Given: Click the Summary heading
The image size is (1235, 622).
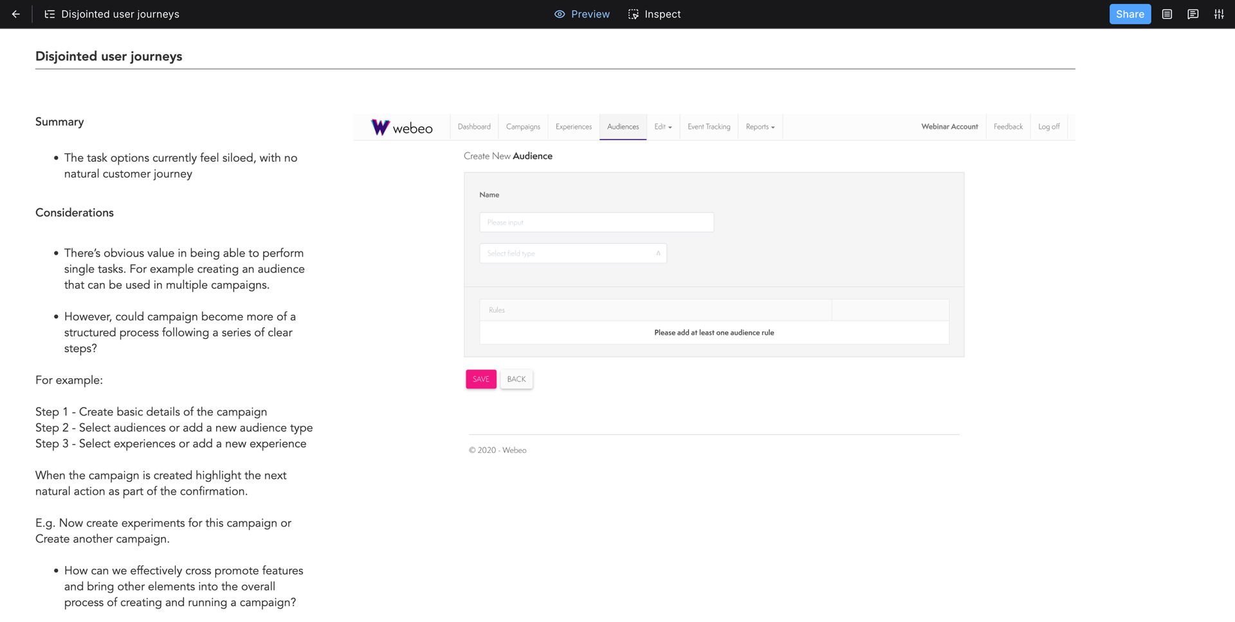Looking at the screenshot, I should pyautogui.click(x=60, y=122).
